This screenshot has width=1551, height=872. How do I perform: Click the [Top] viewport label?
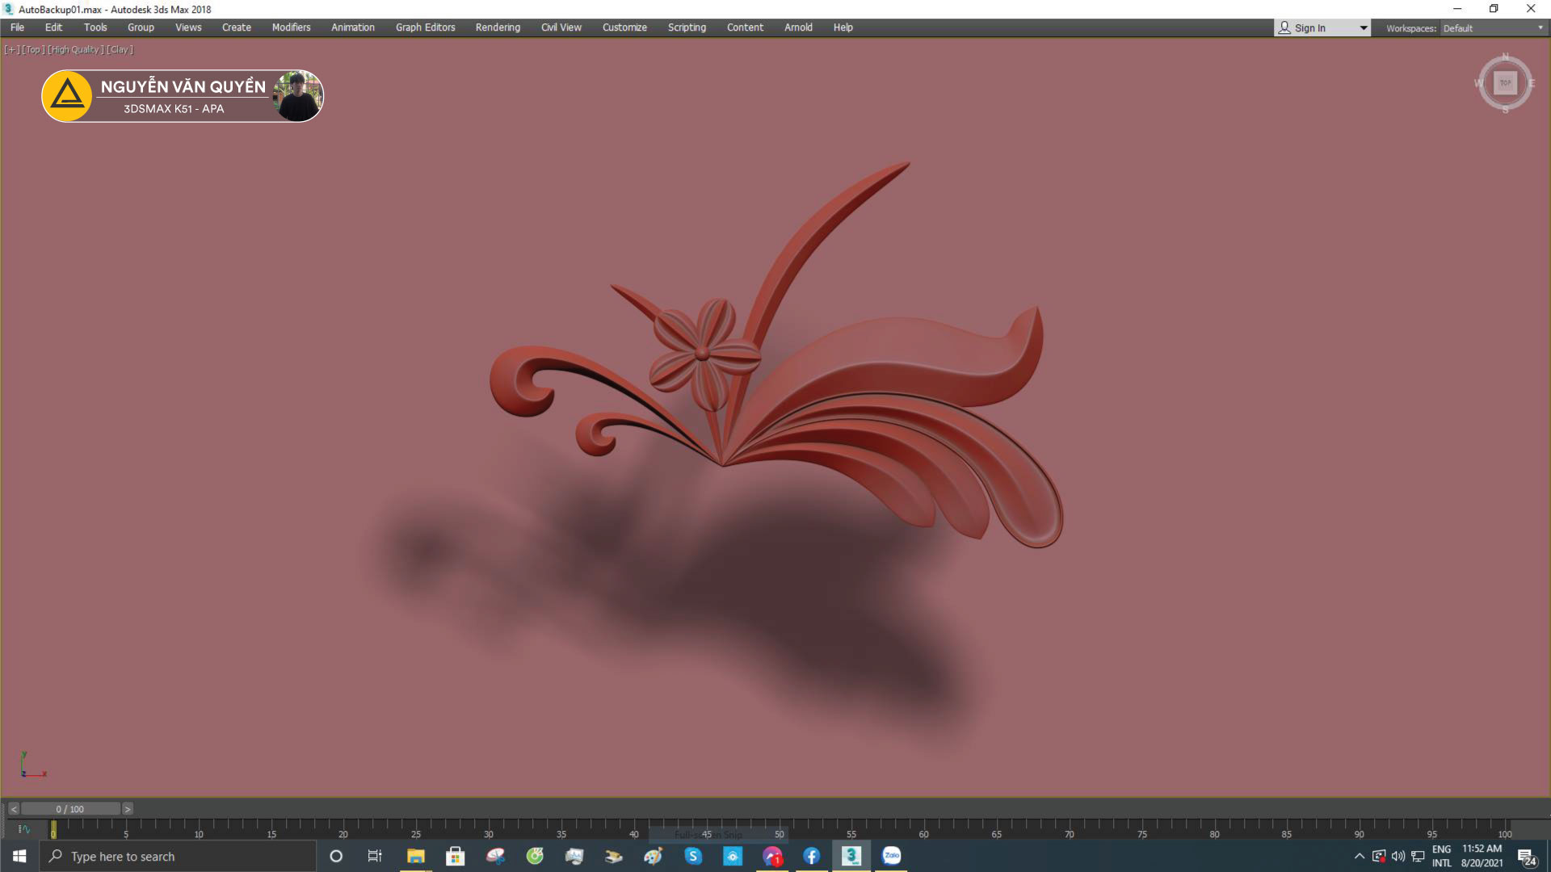pyautogui.click(x=33, y=49)
